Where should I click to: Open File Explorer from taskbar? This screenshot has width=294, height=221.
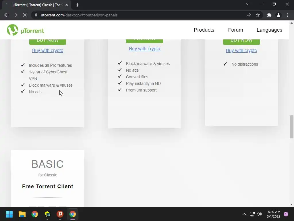pos(22,214)
